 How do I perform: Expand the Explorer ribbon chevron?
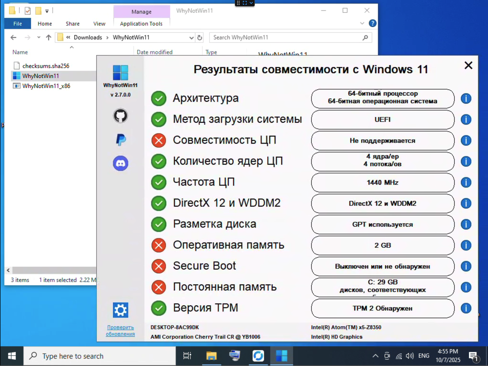pyautogui.click(x=362, y=23)
